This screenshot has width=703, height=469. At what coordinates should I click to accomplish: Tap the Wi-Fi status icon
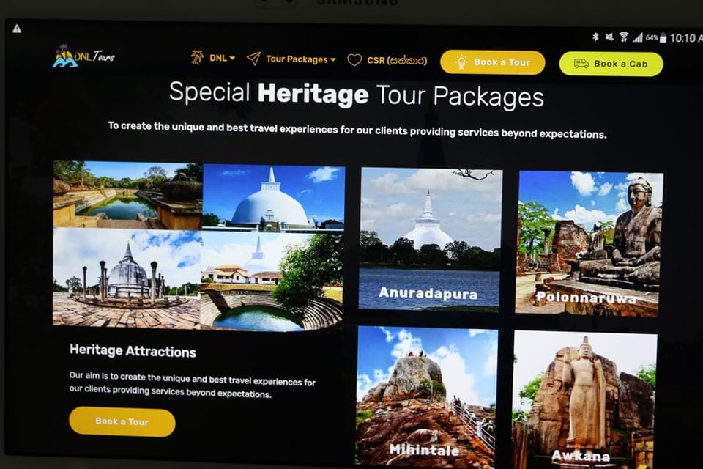pyautogui.click(x=623, y=37)
